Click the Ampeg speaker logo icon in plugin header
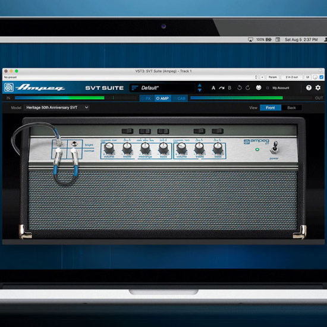 pos(8,87)
